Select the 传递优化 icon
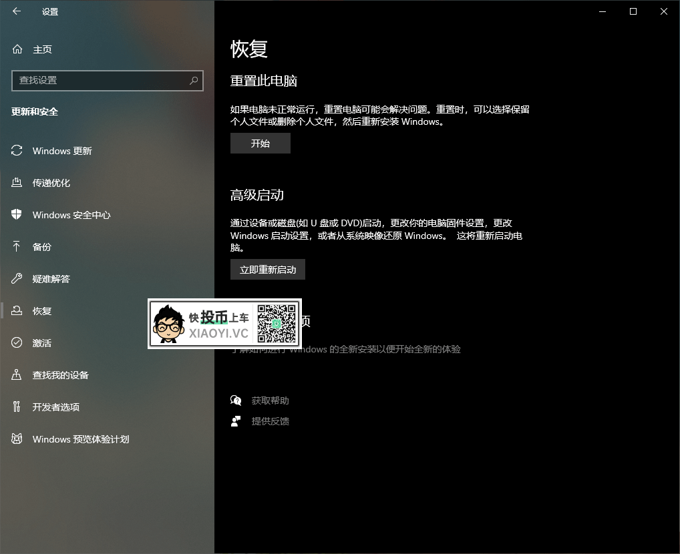Screen dimensions: 680x554 pos(17,182)
